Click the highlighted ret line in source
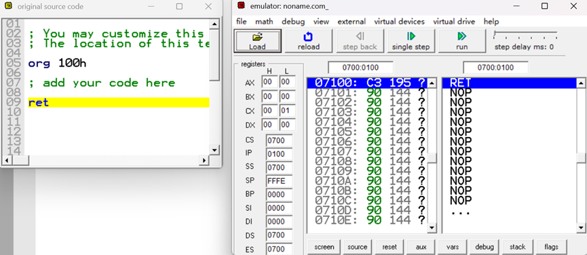The image size is (587, 255). coord(118,102)
